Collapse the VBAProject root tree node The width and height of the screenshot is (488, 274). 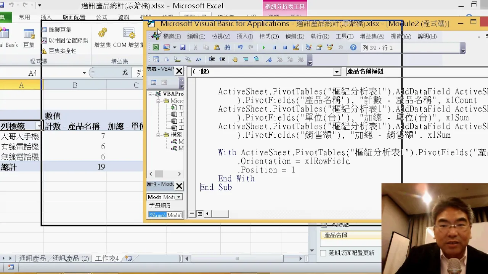click(151, 94)
